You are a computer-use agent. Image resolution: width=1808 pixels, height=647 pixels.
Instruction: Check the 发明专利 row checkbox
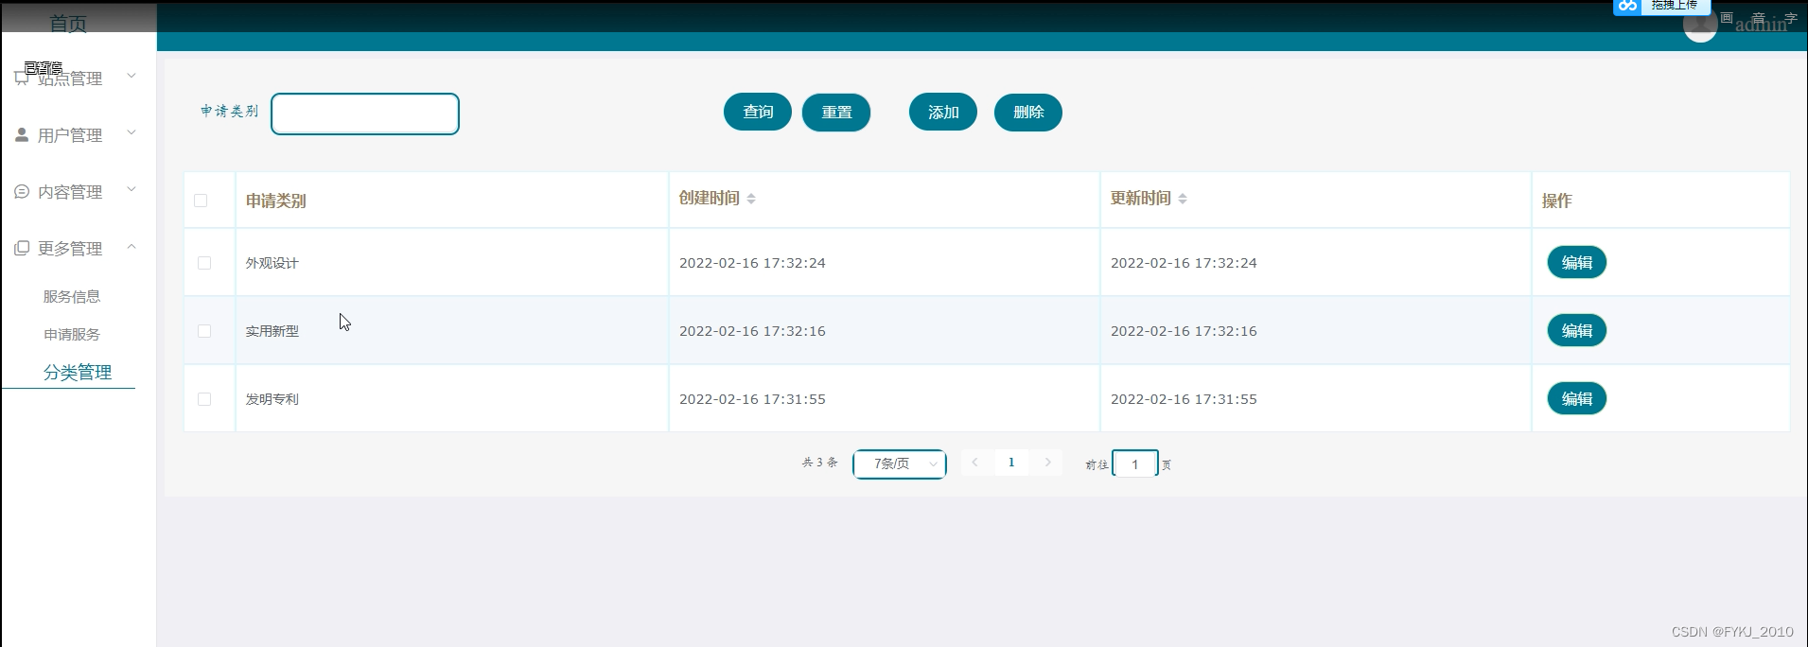tap(204, 399)
